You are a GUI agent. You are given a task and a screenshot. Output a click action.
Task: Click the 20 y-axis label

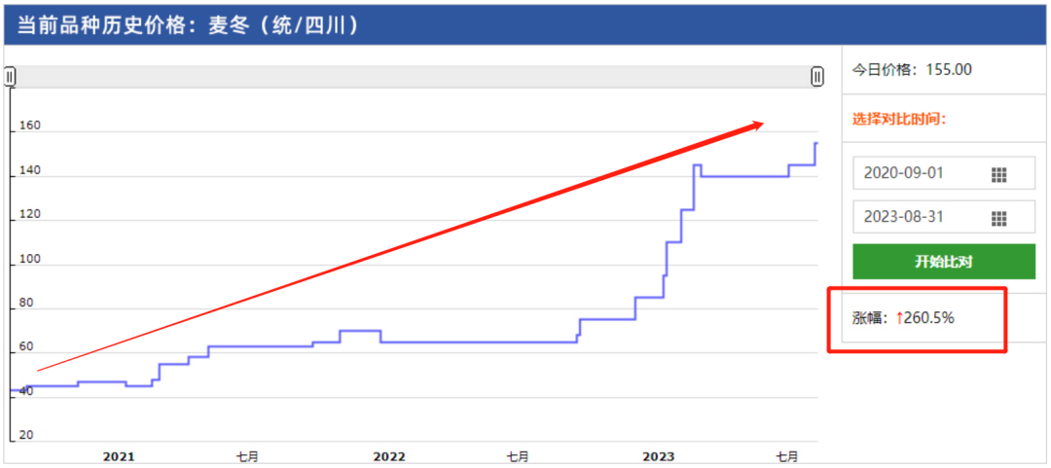26,435
